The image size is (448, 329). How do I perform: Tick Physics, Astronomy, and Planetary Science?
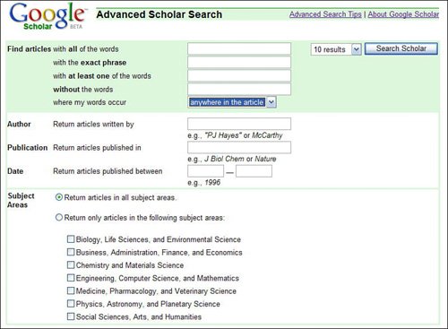(71, 304)
